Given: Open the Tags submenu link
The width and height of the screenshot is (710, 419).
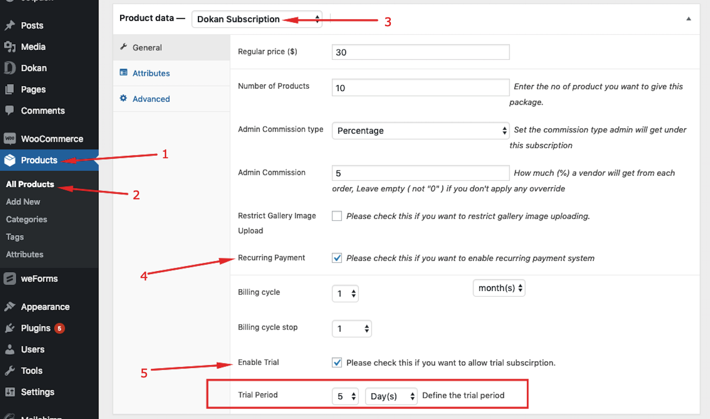Looking at the screenshot, I should point(15,237).
